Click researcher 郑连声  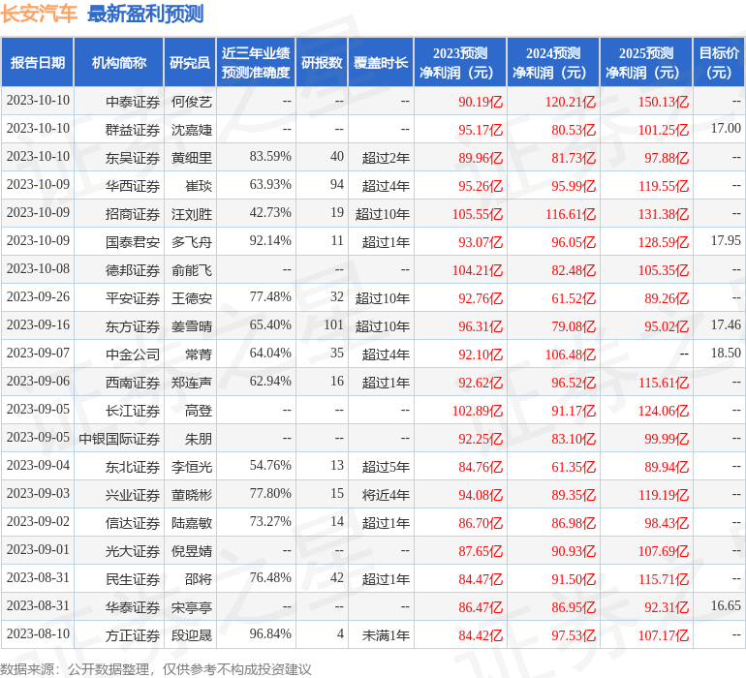(x=191, y=383)
